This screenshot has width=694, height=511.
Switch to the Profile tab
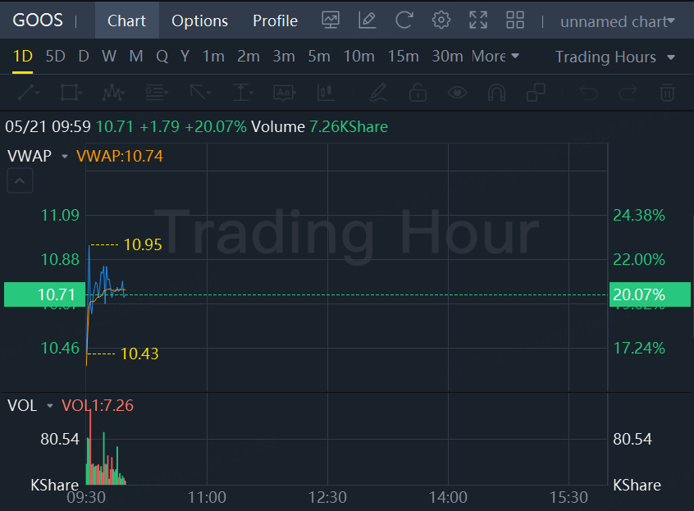click(x=275, y=21)
